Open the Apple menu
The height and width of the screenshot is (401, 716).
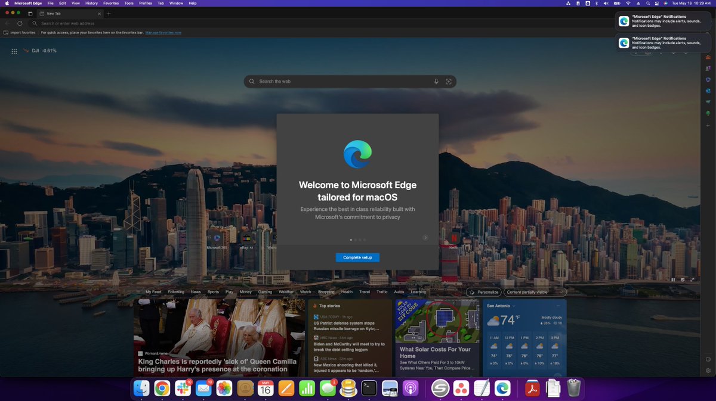(x=7, y=3)
